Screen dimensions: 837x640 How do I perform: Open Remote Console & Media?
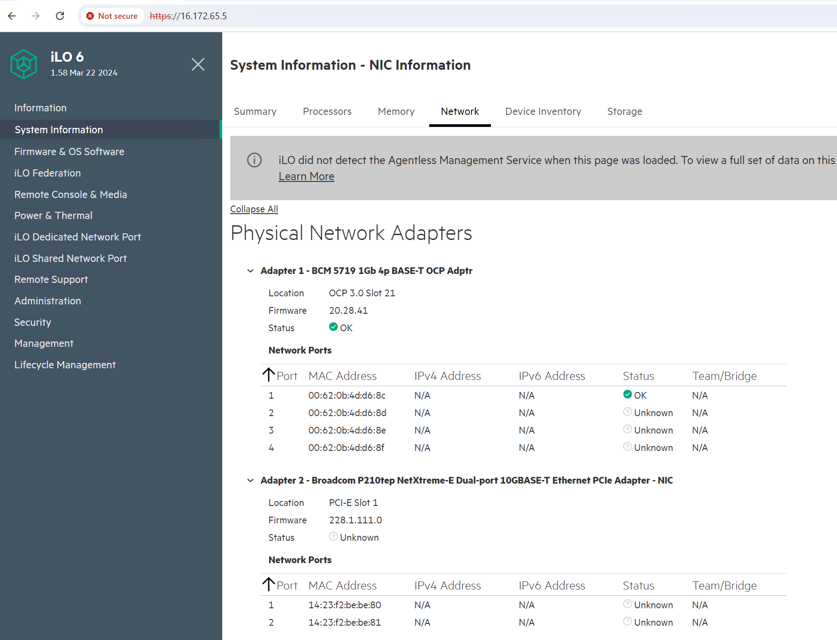tap(71, 194)
